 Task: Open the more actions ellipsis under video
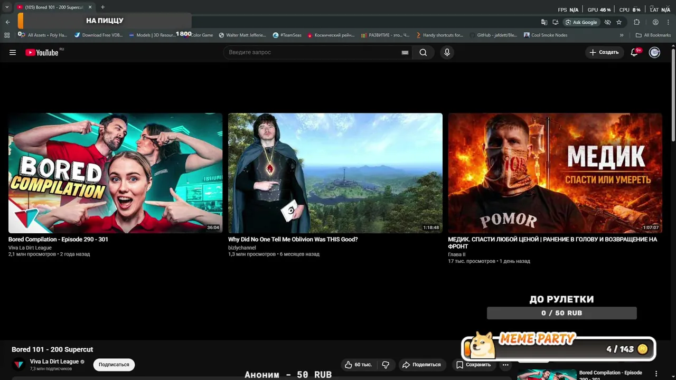coord(505,365)
